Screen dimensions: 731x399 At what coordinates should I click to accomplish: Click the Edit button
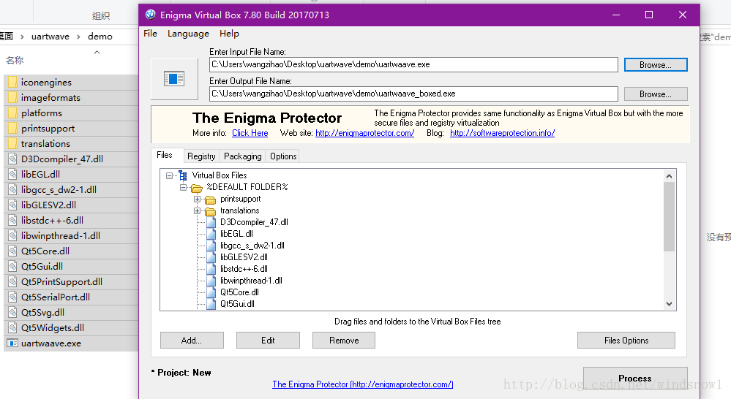pos(268,341)
